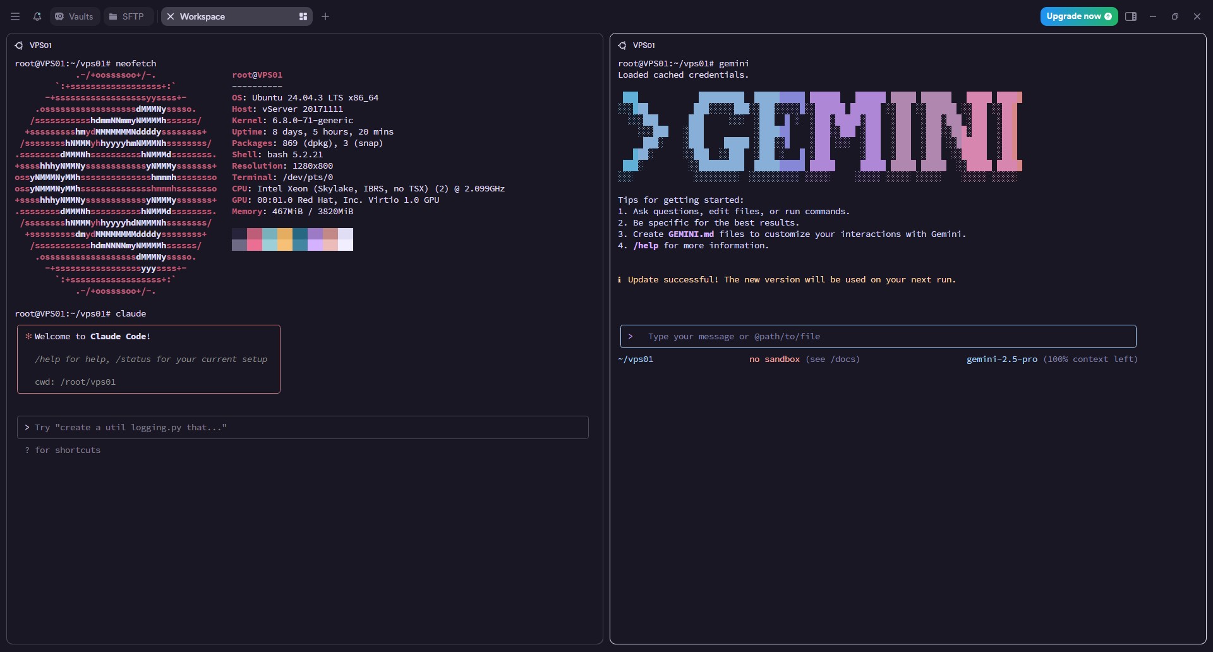The width and height of the screenshot is (1213, 652).
Task: Click the 'Uptime: 8 days' line
Action: [313, 131]
